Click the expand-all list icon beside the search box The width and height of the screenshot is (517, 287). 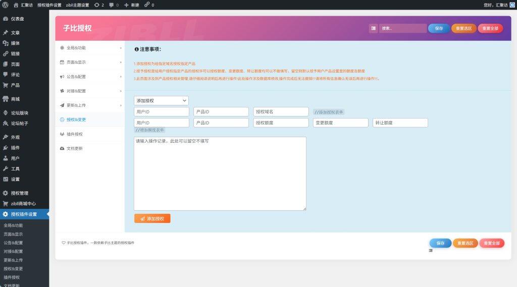pyautogui.click(x=373, y=28)
